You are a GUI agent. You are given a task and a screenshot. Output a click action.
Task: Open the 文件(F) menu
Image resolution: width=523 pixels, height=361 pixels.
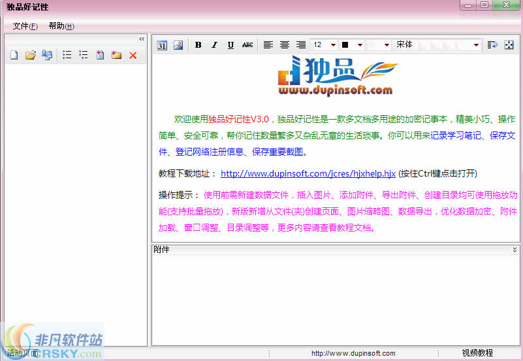point(25,26)
